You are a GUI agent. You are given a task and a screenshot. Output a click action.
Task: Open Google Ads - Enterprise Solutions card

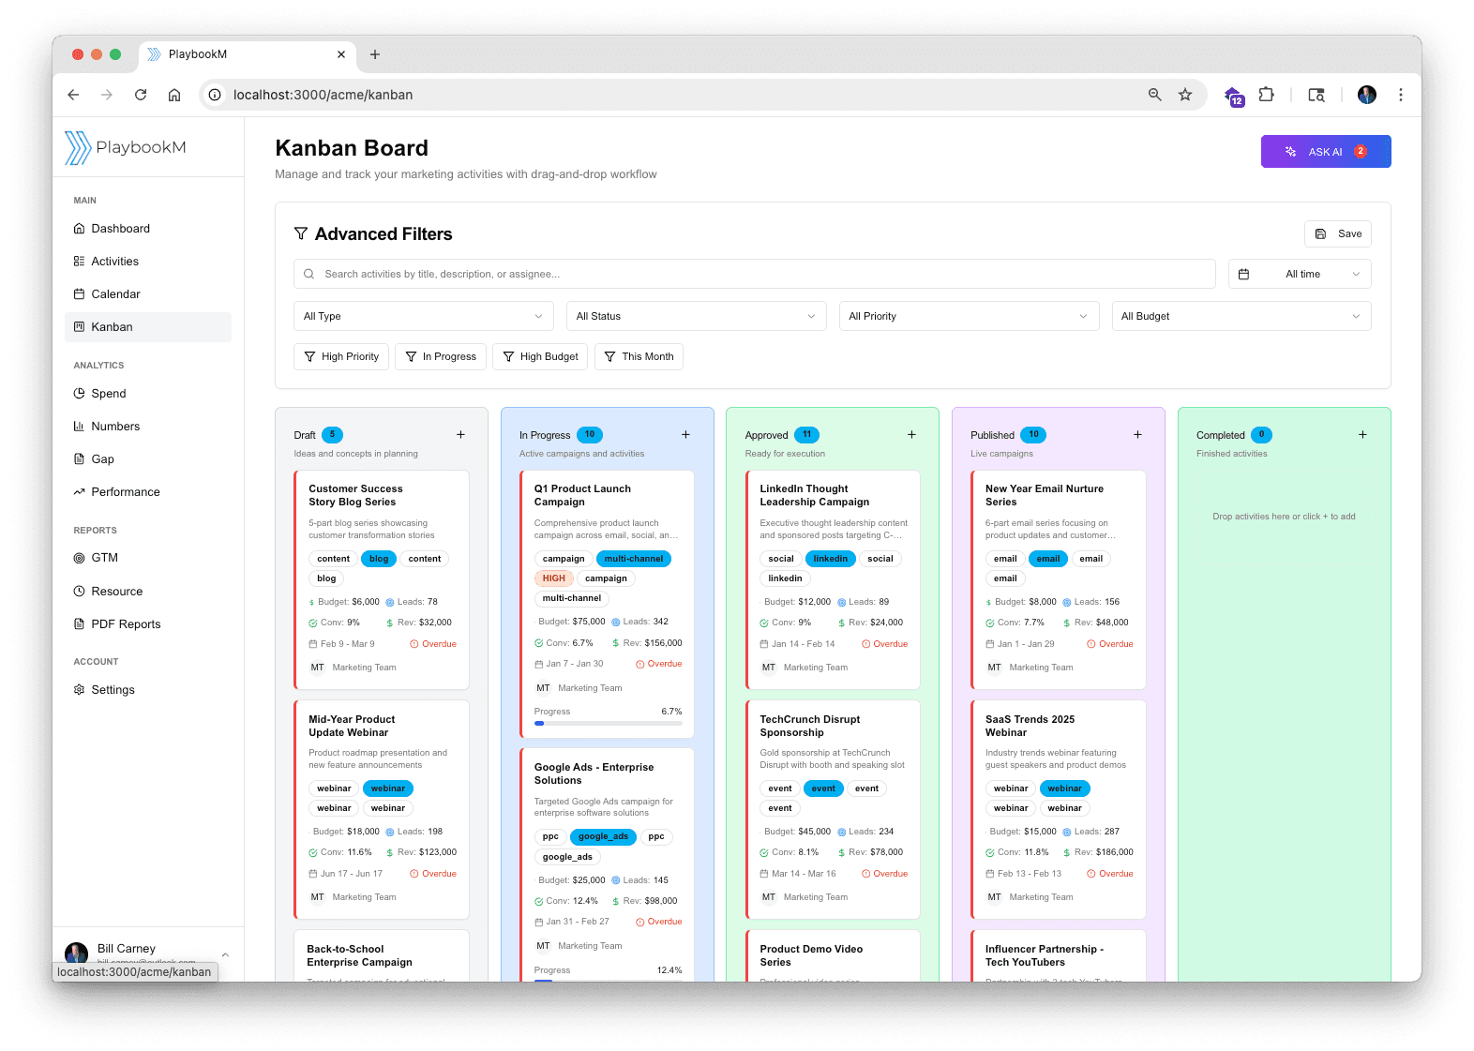tap(607, 864)
